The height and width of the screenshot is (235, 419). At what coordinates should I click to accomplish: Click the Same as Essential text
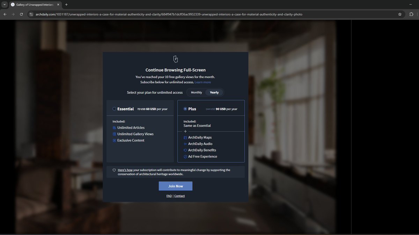pyautogui.click(x=197, y=126)
